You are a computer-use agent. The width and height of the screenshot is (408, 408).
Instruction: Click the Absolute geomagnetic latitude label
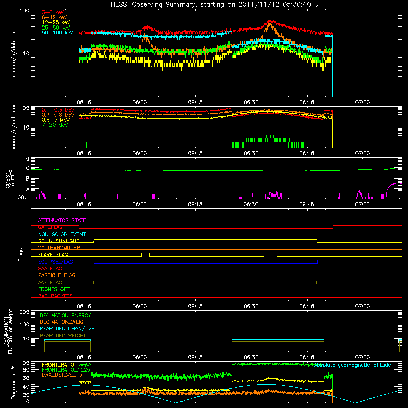(x=352, y=365)
